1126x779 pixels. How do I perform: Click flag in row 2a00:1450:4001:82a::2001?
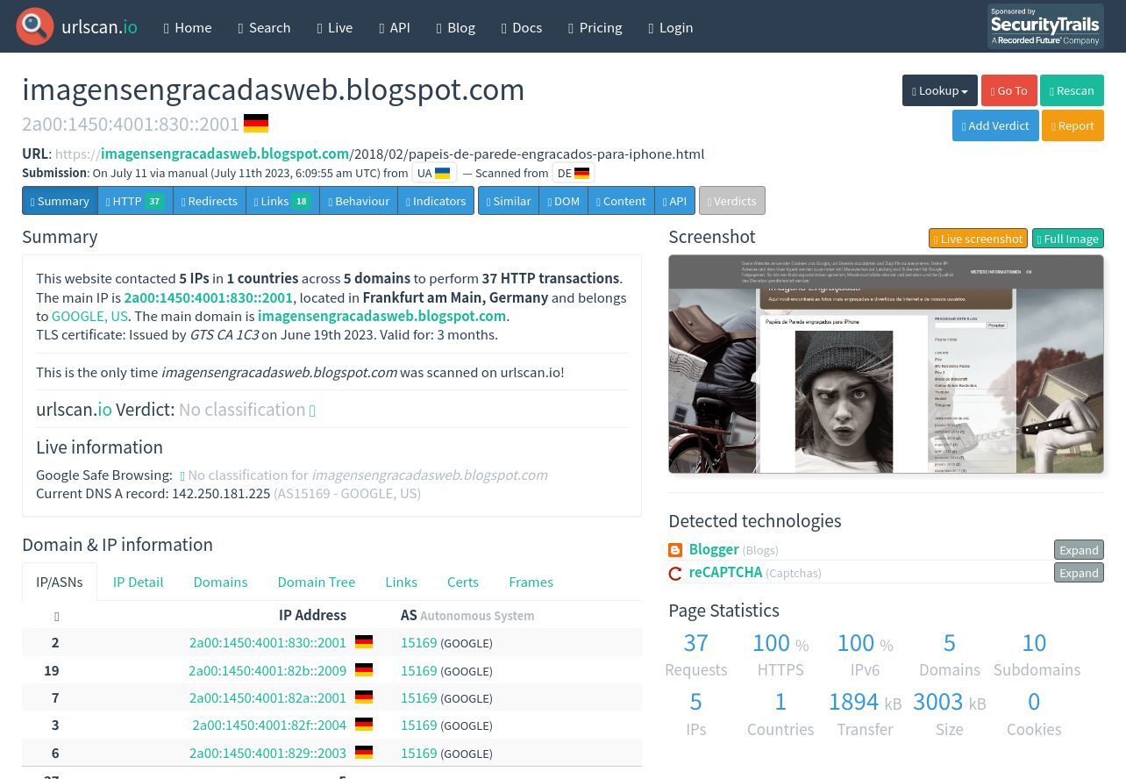tap(364, 697)
